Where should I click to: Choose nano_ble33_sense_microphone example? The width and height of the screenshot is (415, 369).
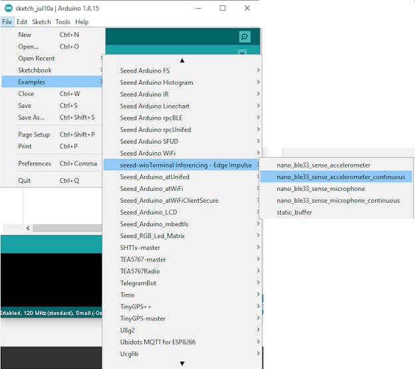click(x=321, y=189)
